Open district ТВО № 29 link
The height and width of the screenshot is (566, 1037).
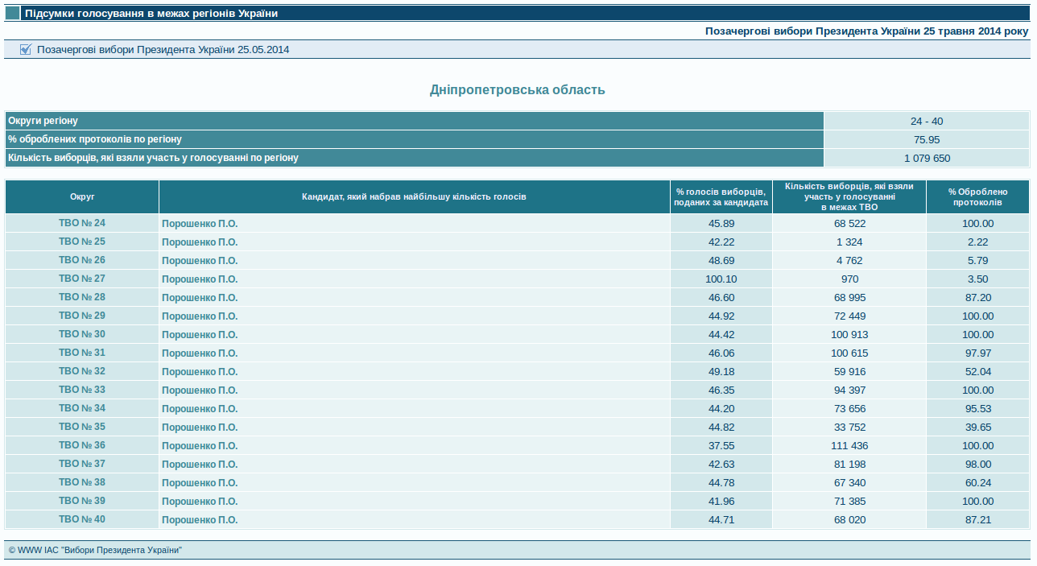coord(82,316)
